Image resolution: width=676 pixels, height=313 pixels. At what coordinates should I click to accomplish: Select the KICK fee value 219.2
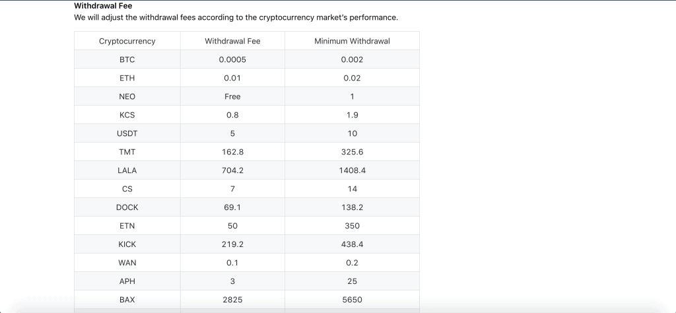(x=232, y=244)
